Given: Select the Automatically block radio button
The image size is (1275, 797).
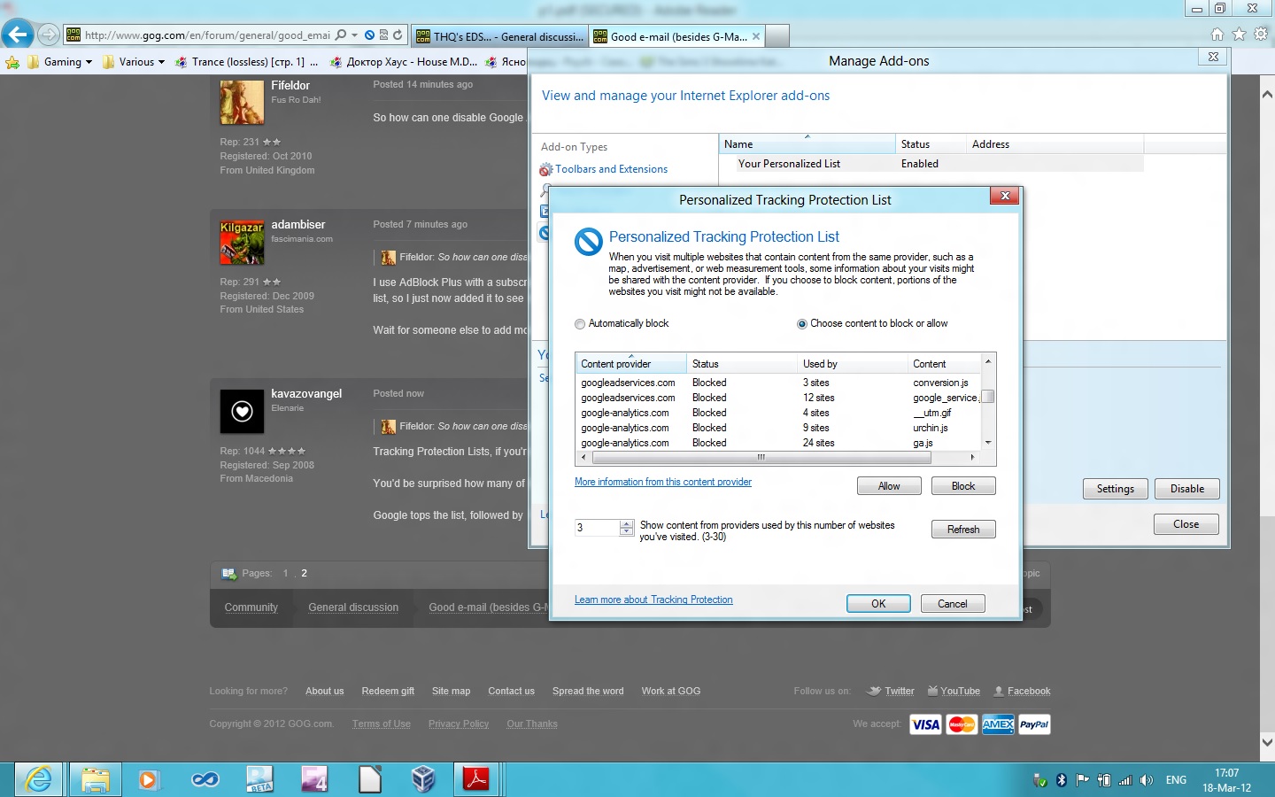Looking at the screenshot, I should coord(580,324).
